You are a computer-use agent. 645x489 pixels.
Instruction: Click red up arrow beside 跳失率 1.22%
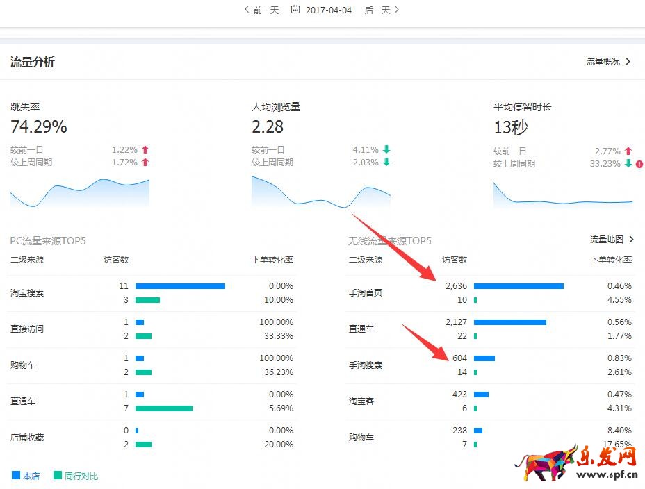[145, 149]
